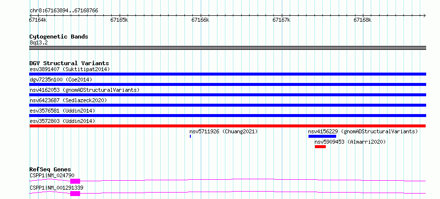Click the 67165k ruler tick label
This screenshot has height=199, width=440.
(119, 20)
